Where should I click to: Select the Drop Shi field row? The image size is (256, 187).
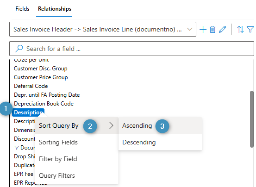(25, 156)
